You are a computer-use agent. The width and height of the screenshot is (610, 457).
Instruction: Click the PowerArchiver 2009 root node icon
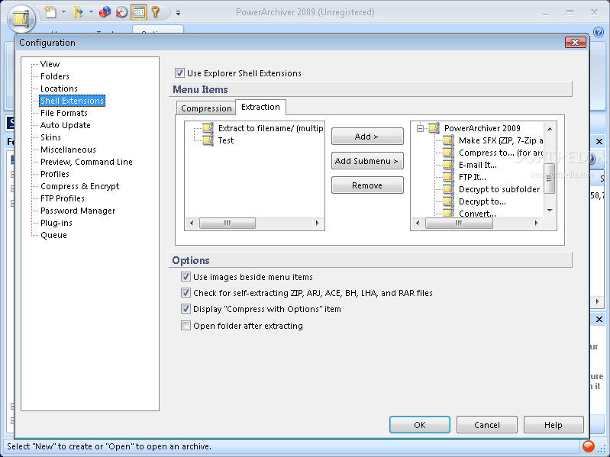[434, 128]
